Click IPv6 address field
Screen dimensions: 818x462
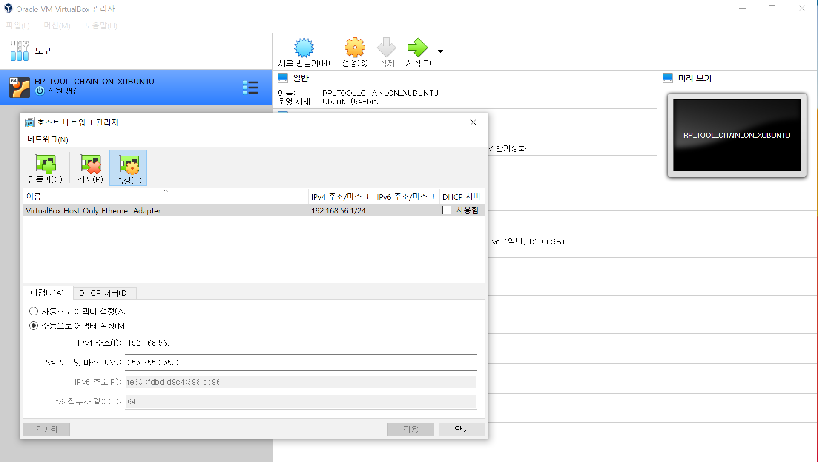[301, 382]
